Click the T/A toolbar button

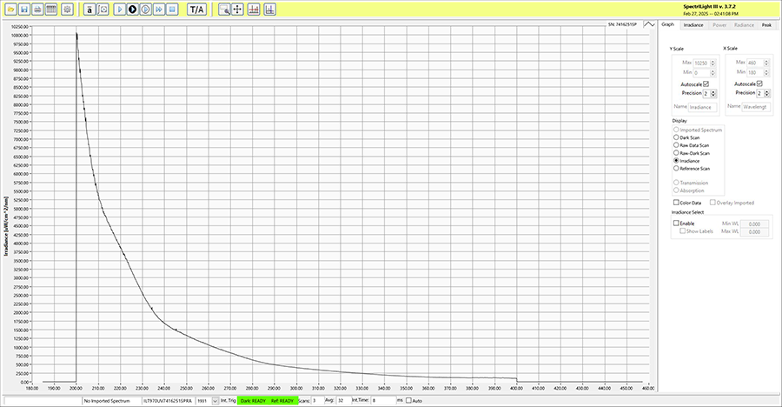pos(197,10)
